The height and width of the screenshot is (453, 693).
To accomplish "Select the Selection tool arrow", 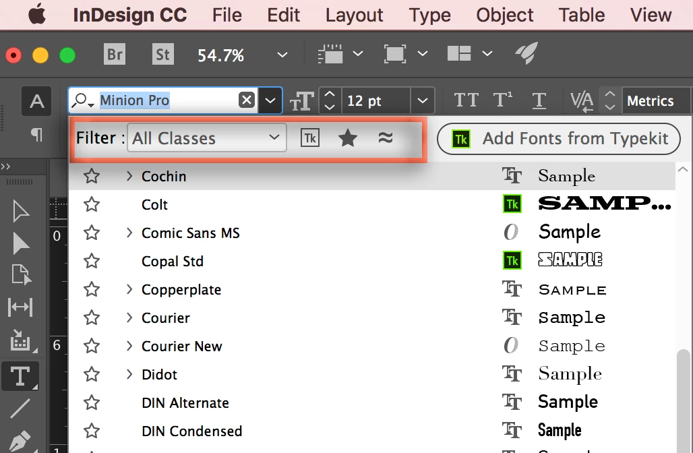I will pyautogui.click(x=21, y=211).
